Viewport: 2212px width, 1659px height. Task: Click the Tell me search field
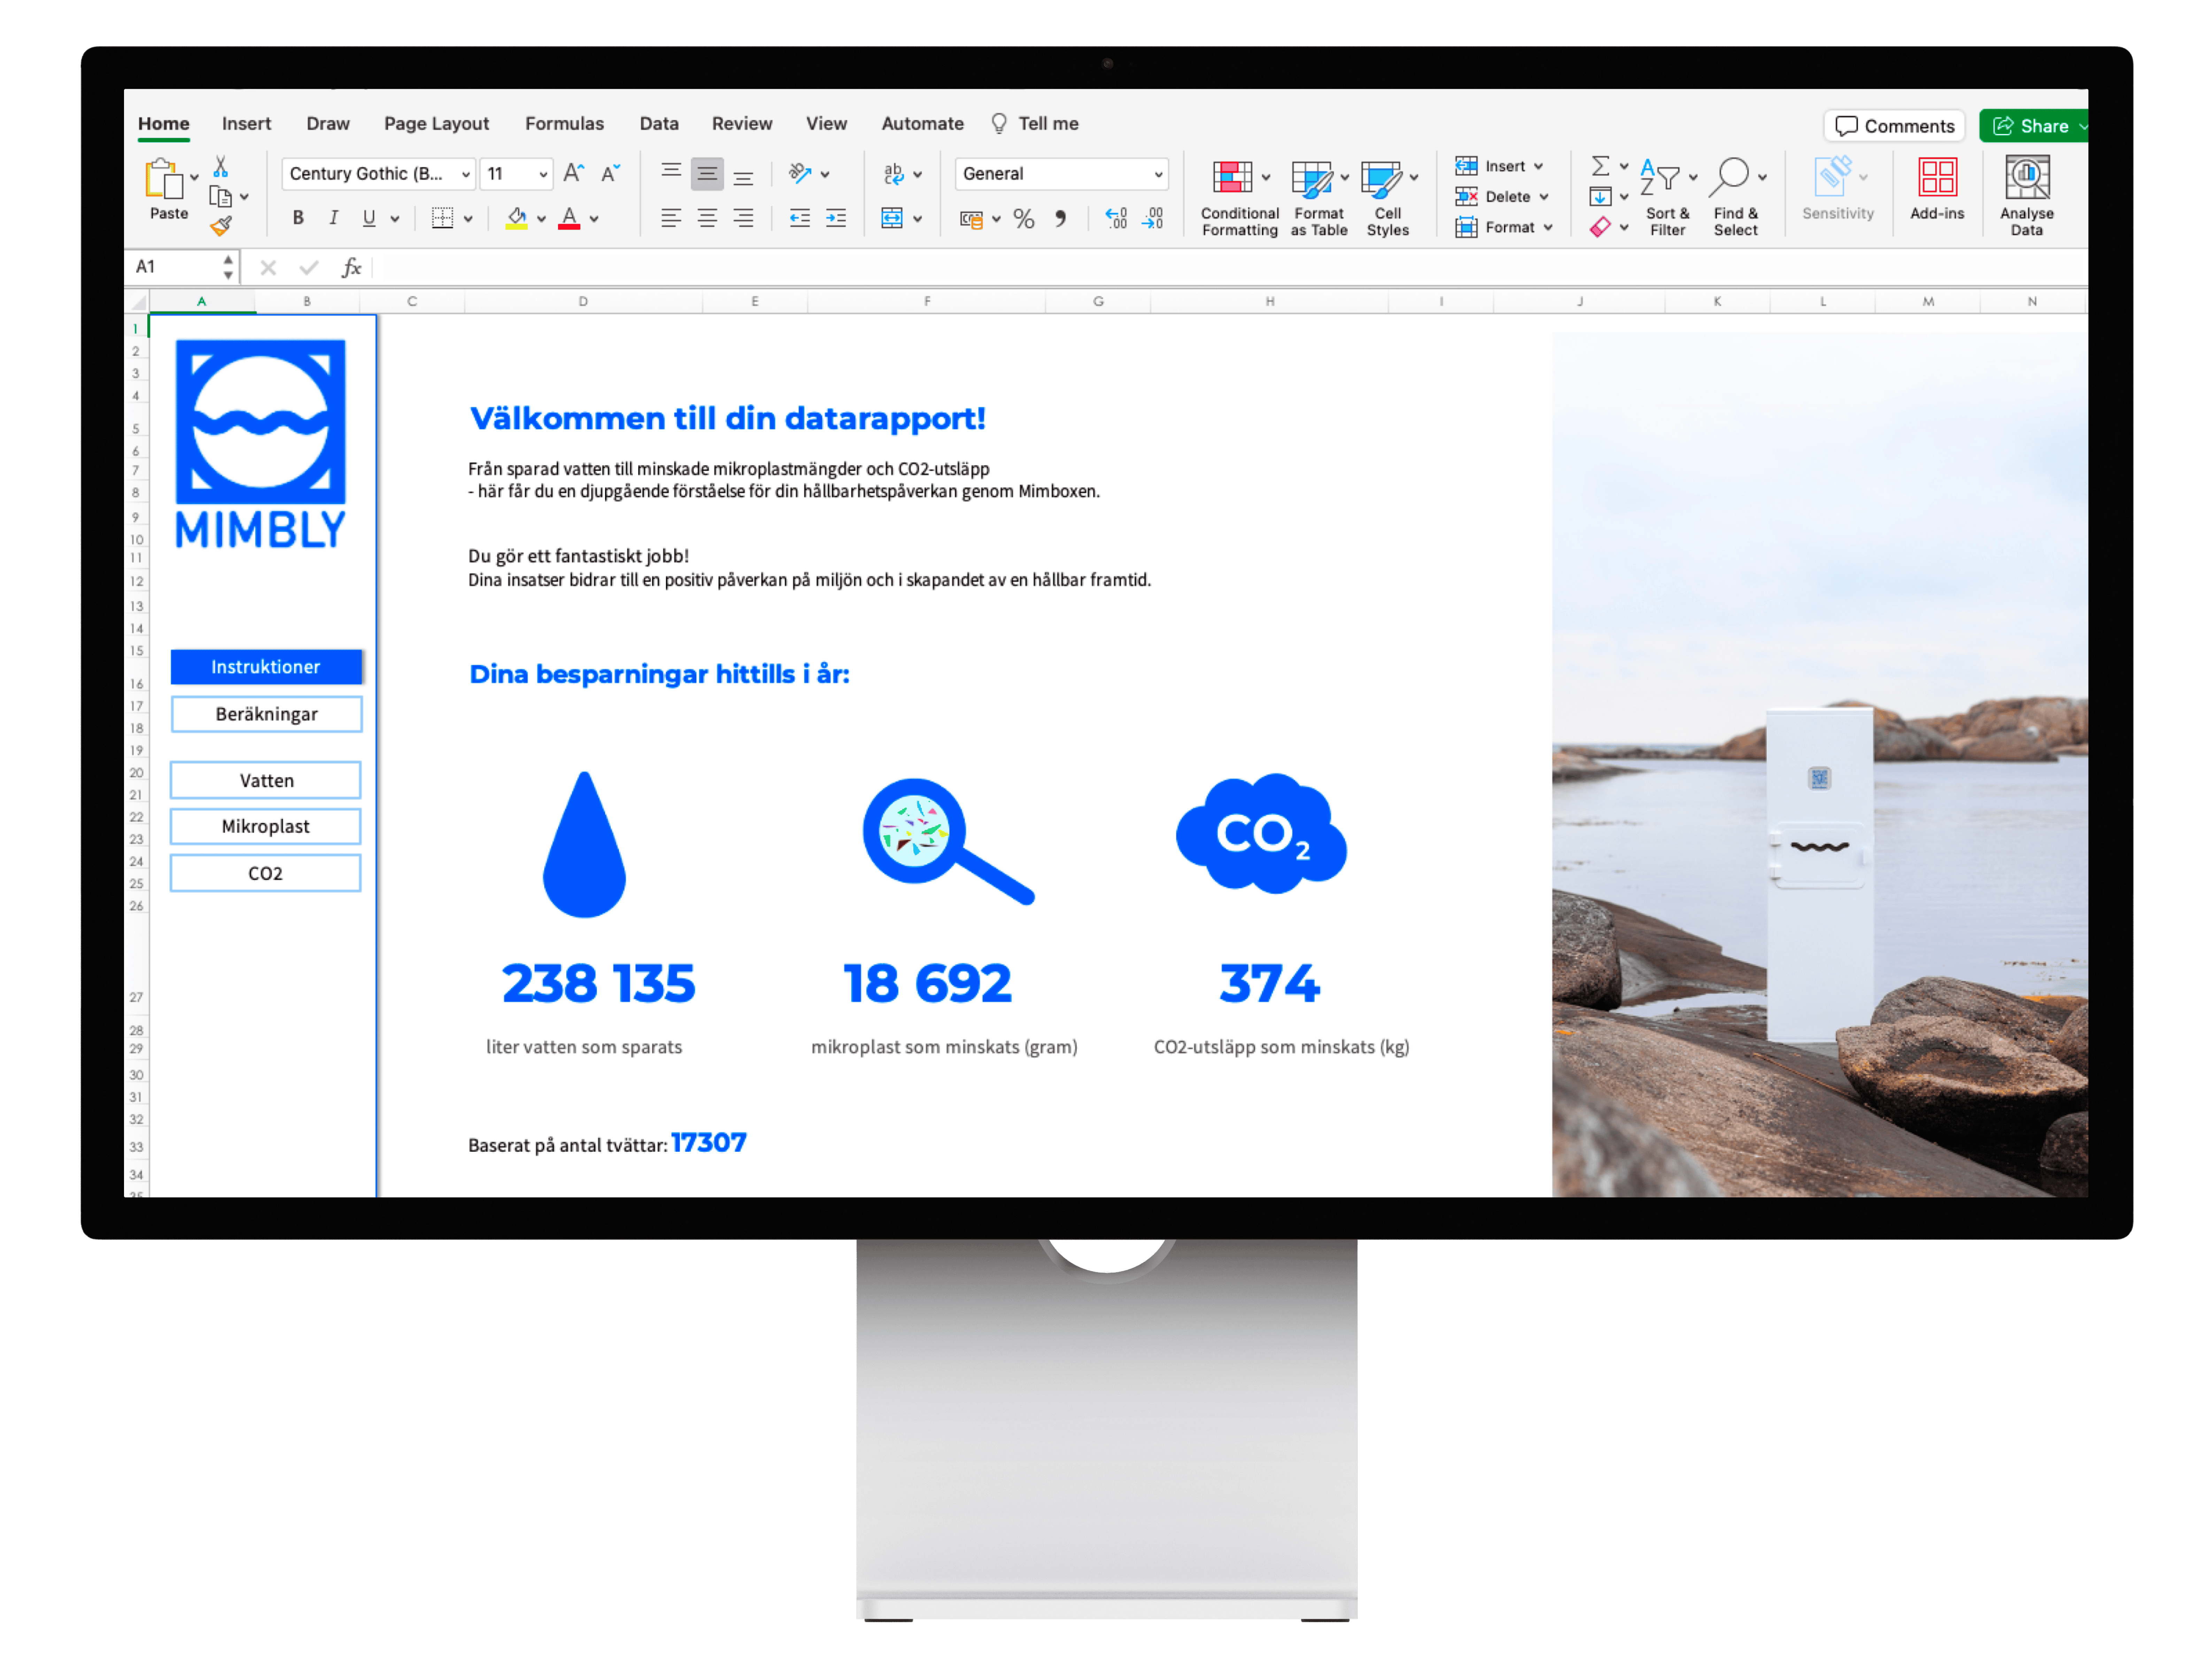[x=1035, y=124]
